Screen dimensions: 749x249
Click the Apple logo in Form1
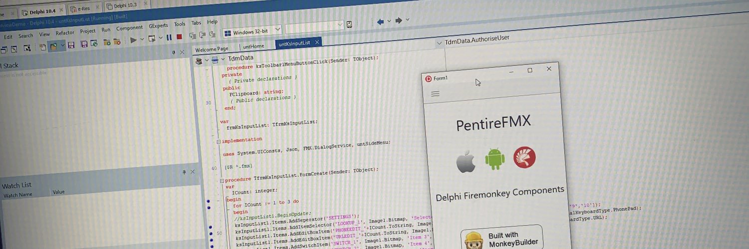point(465,162)
